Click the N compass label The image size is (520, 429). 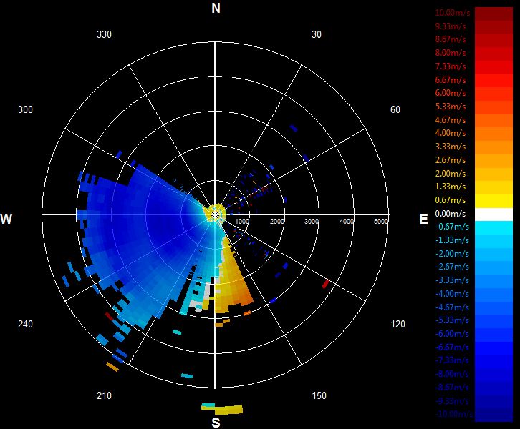[216, 8]
